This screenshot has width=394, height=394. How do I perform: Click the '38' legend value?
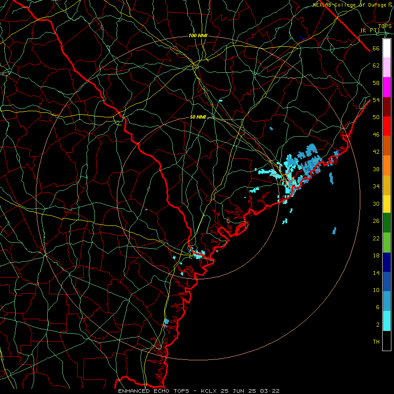(x=376, y=169)
